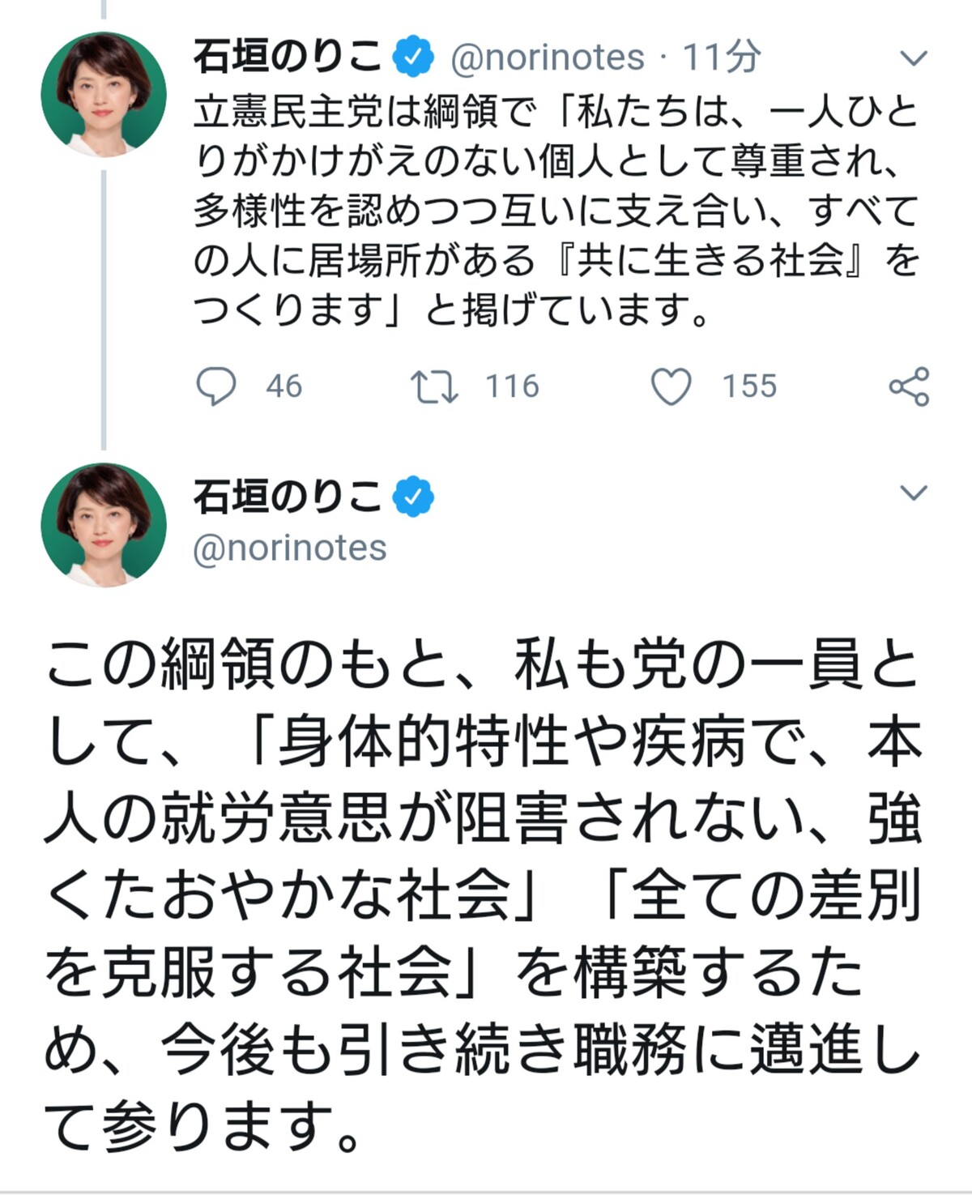Click the verified badge on the lower tweet
972x1195 pixels.
(413, 496)
